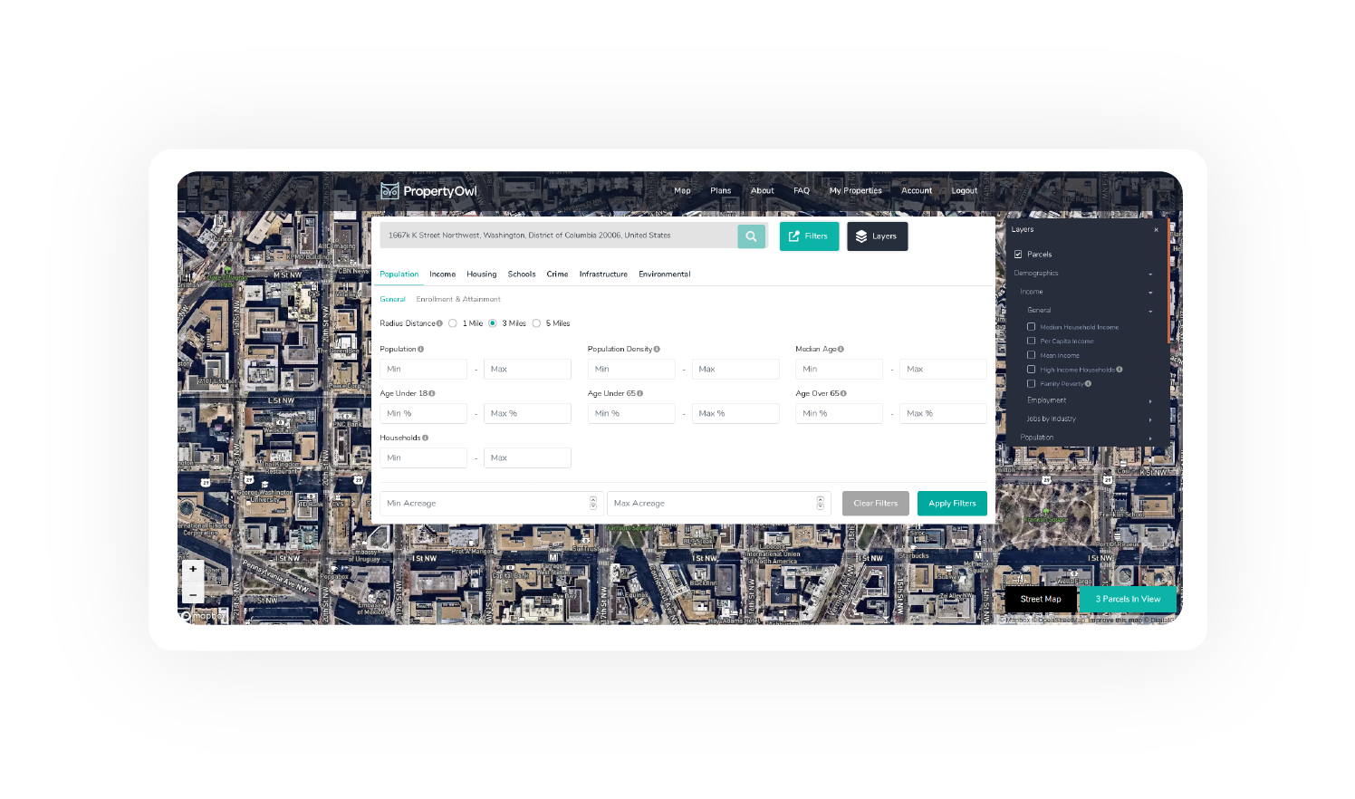Click info icon beside High Income Households

pyautogui.click(x=1120, y=370)
